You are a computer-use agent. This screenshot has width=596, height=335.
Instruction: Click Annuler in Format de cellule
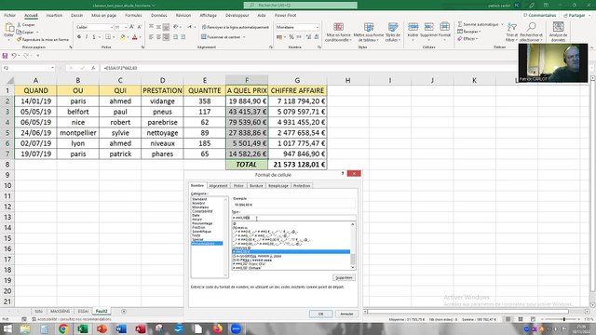click(346, 314)
